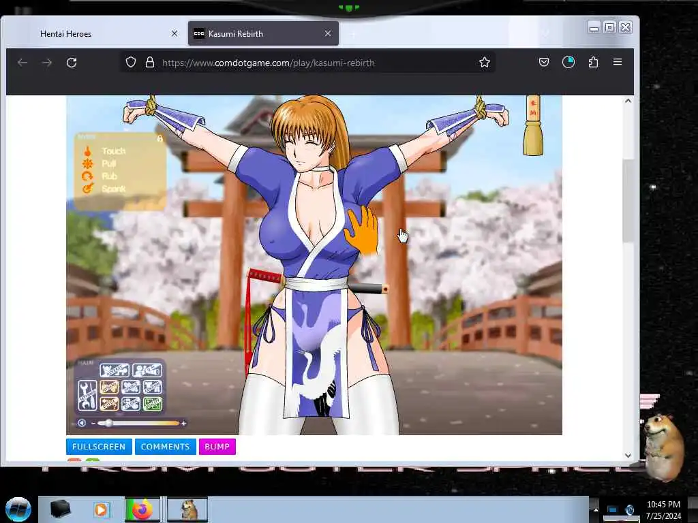Open the circular account icon in toolbar

tap(568, 62)
